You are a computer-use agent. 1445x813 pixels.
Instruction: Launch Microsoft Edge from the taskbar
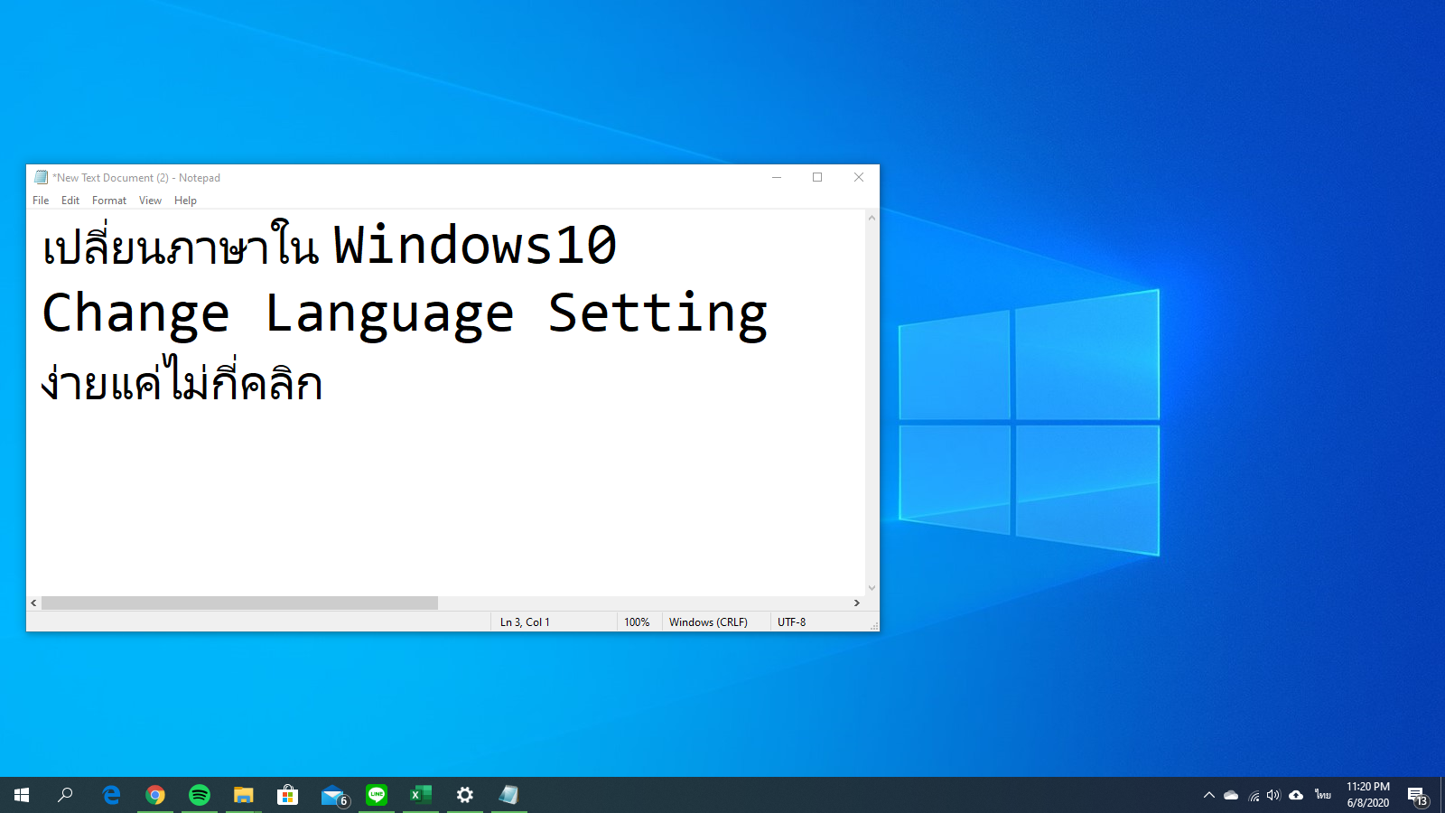[112, 795]
